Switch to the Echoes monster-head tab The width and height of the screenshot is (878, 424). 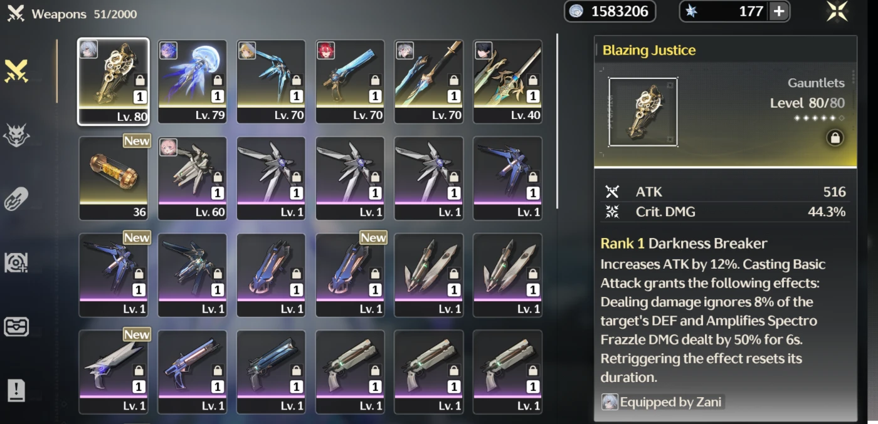(16, 135)
